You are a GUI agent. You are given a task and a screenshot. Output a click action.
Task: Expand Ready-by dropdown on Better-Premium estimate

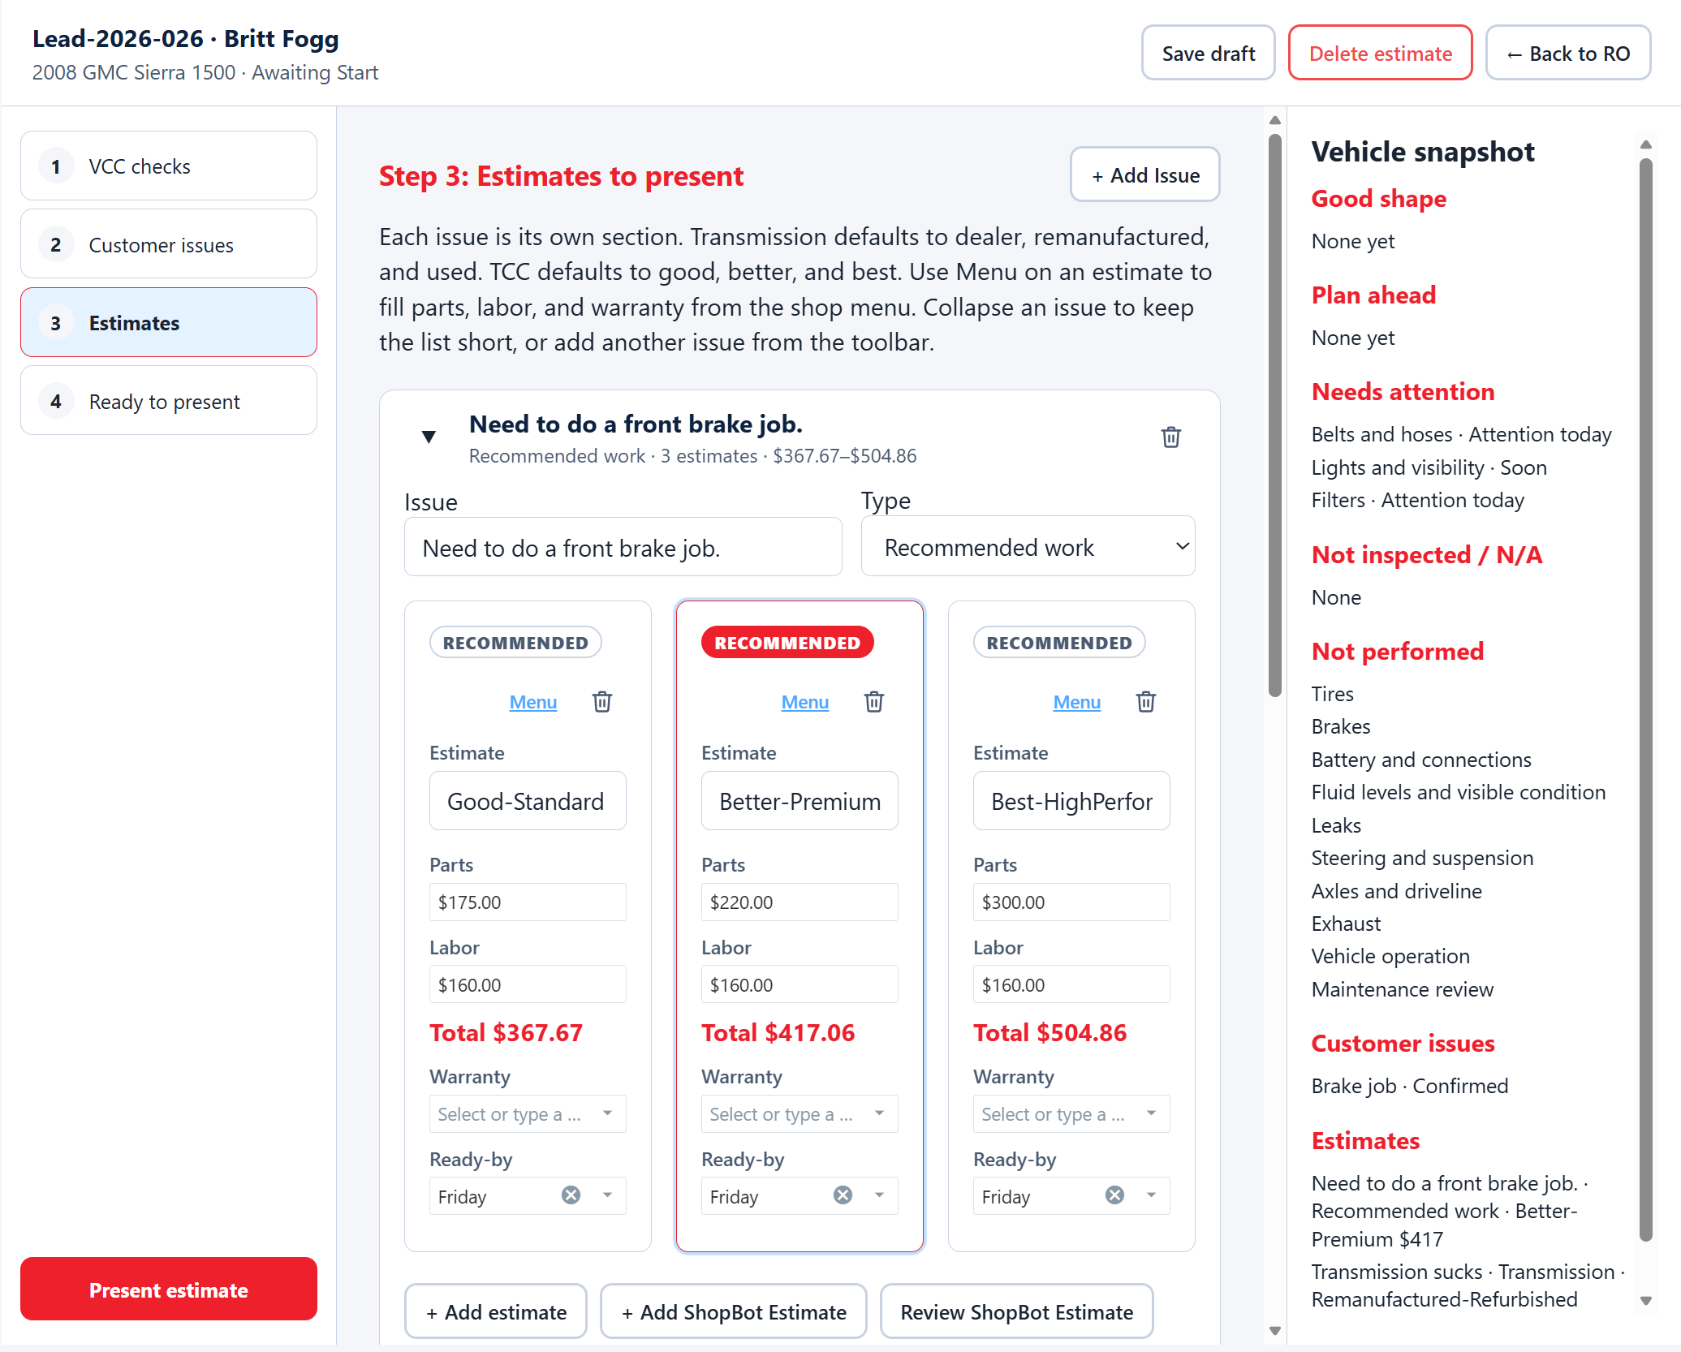pyautogui.click(x=880, y=1195)
